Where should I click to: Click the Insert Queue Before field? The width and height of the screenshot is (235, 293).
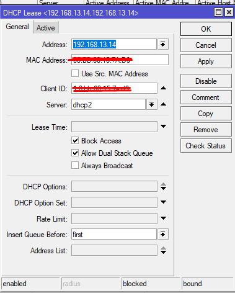114,234
